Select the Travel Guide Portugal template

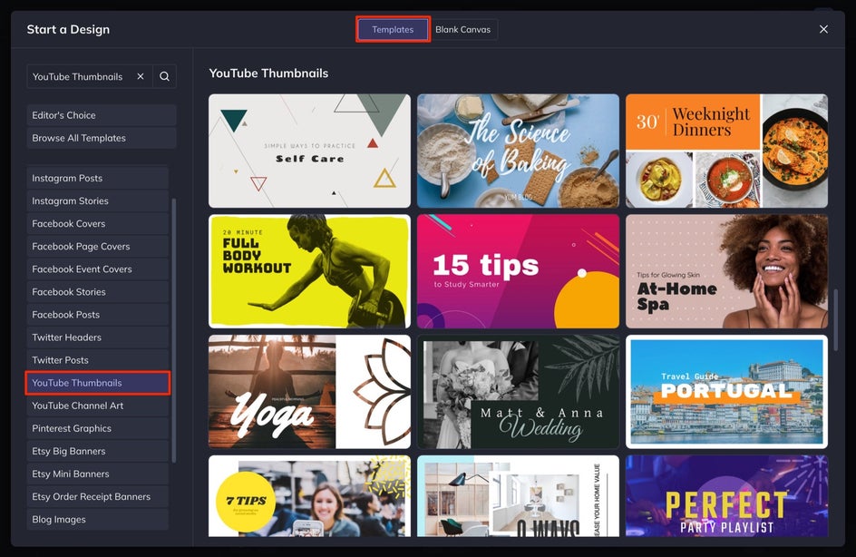point(726,392)
